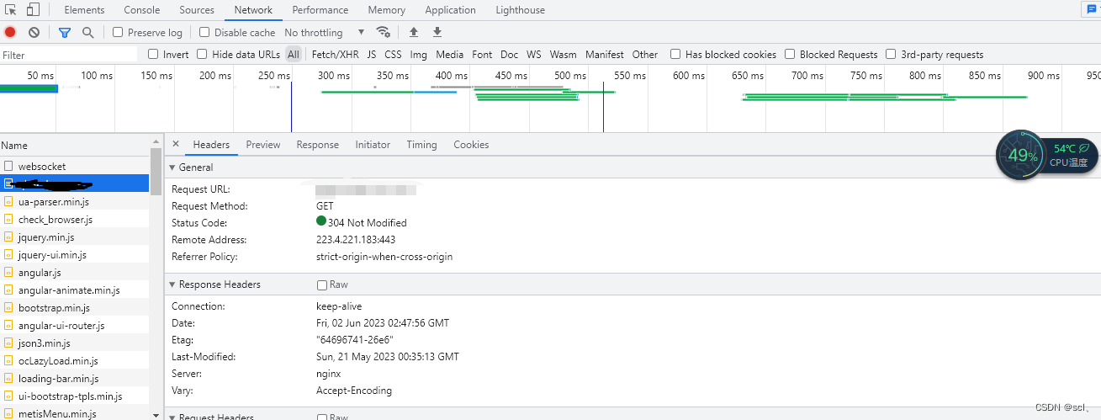
Task: Enable Disable cache checkbox
Action: click(204, 32)
